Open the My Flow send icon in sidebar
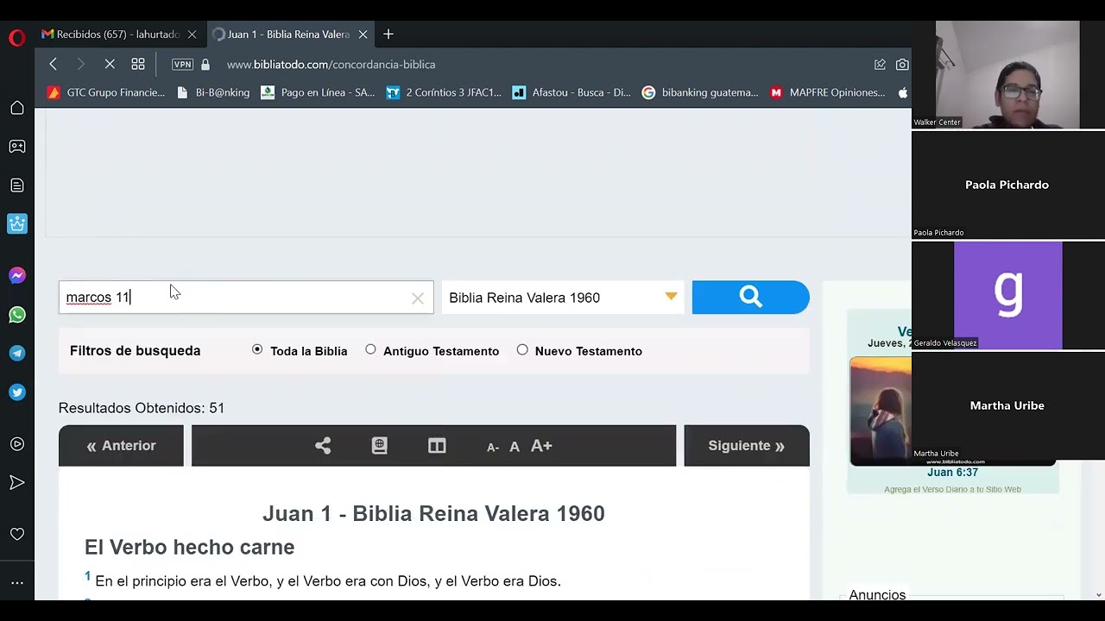Image resolution: width=1105 pixels, height=621 pixels. click(x=17, y=483)
